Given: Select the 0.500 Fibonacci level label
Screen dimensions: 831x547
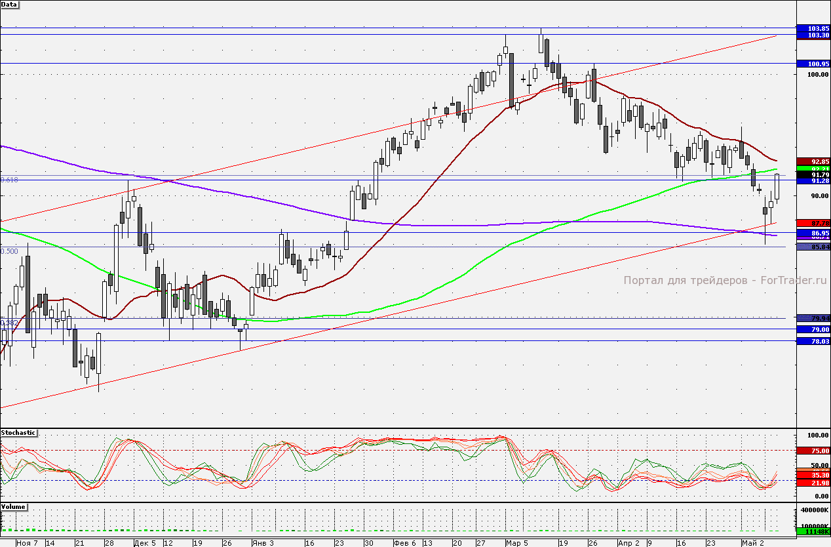Looking at the screenshot, I should [9, 251].
